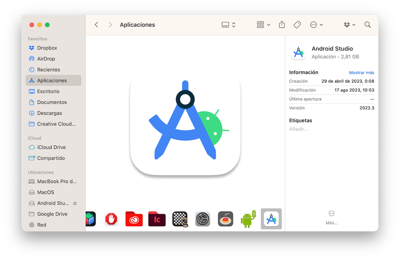Eject the Android Stu... volume
Screen dimensions: 400x260
click(x=75, y=203)
